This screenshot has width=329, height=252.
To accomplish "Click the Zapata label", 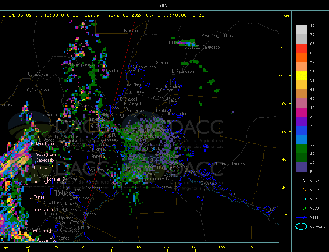I will pos(90,214).
